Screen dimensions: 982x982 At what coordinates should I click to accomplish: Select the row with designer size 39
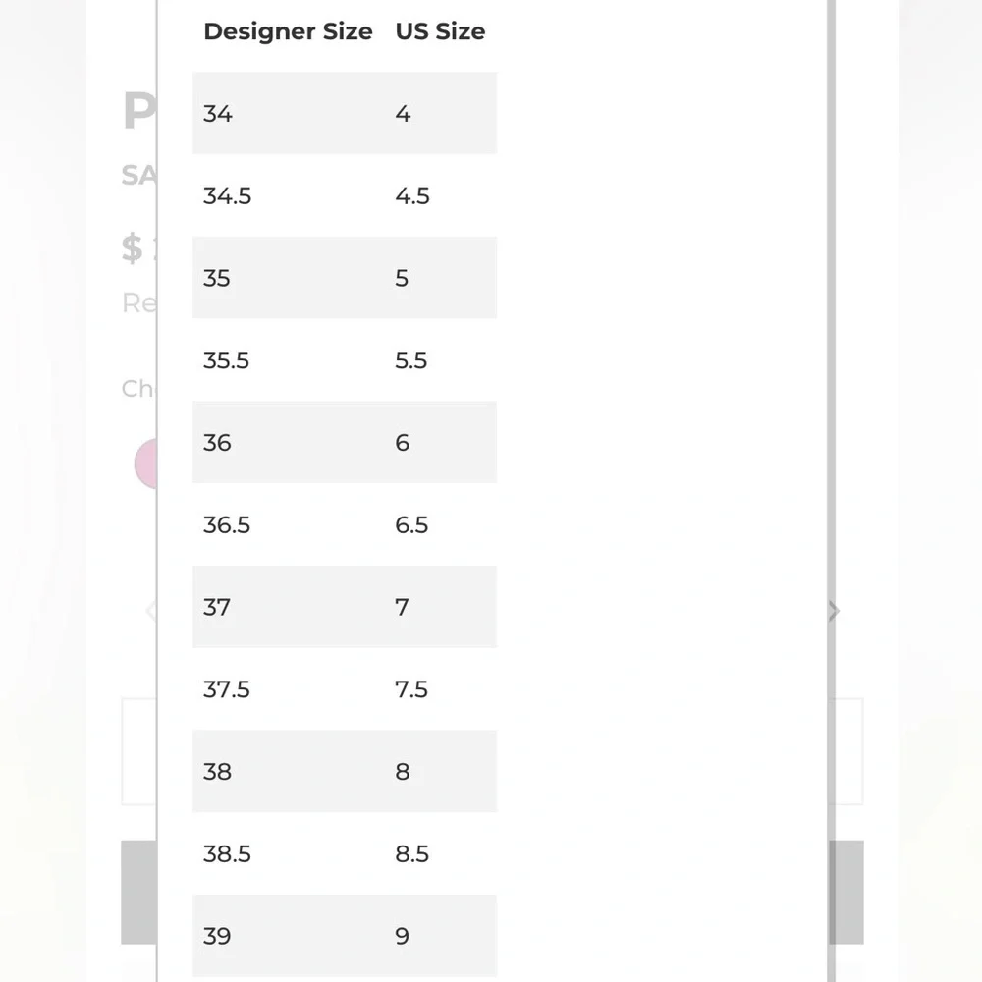345,936
